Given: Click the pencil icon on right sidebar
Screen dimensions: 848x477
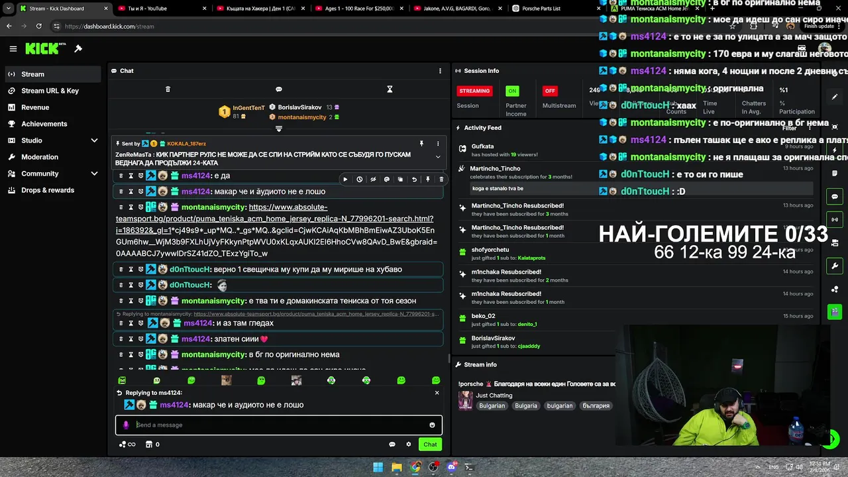Looking at the screenshot, I should pos(835,97).
